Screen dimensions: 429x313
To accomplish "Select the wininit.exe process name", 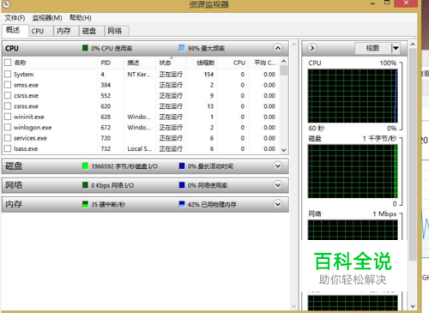I will pyautogui.click(x=29, y=117).
